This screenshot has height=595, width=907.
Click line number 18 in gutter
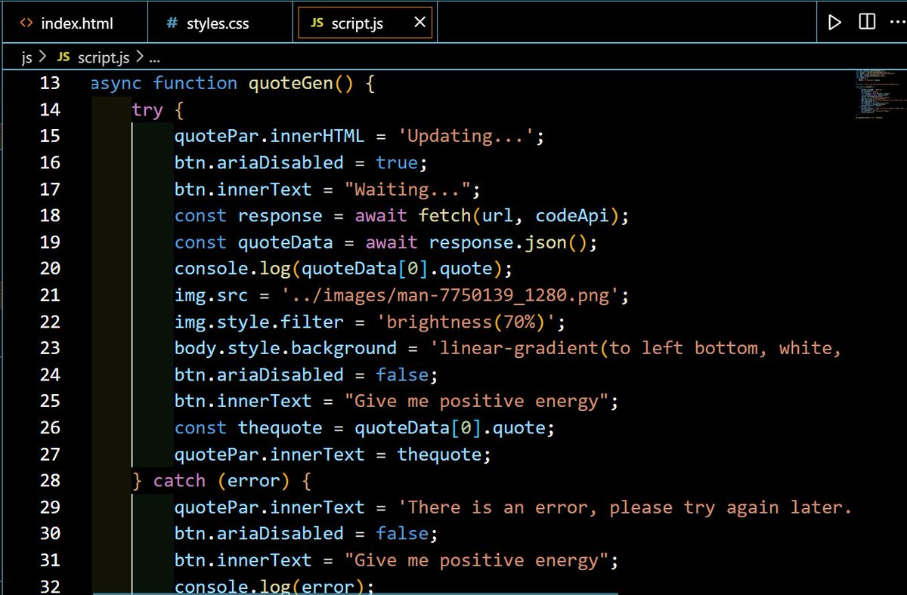click(50, 215)
